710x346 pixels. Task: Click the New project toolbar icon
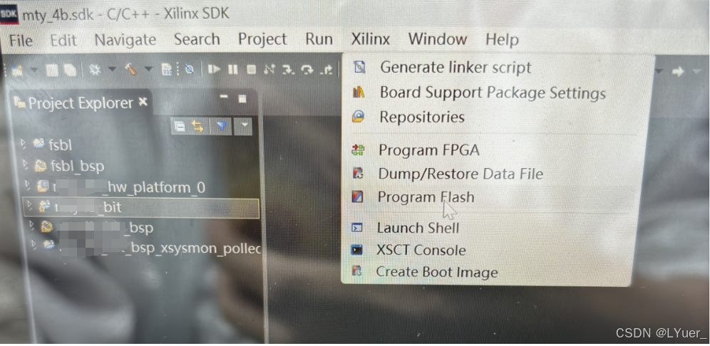[18, 70]
